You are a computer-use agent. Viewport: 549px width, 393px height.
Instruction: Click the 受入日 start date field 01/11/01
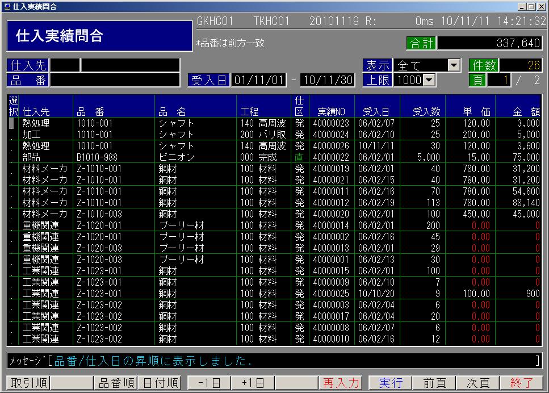[x=258, y=80]
